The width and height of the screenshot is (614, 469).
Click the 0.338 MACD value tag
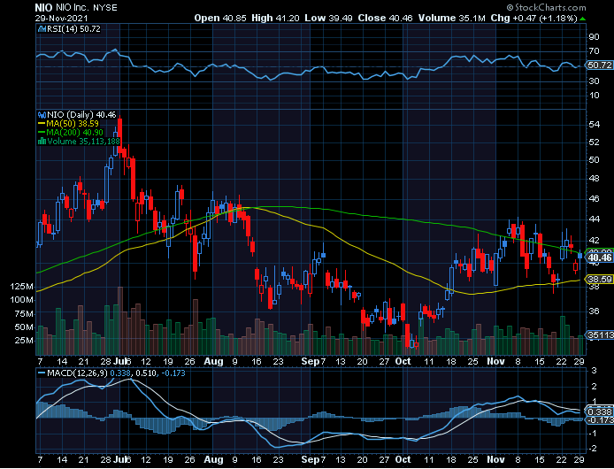point(599,411)
